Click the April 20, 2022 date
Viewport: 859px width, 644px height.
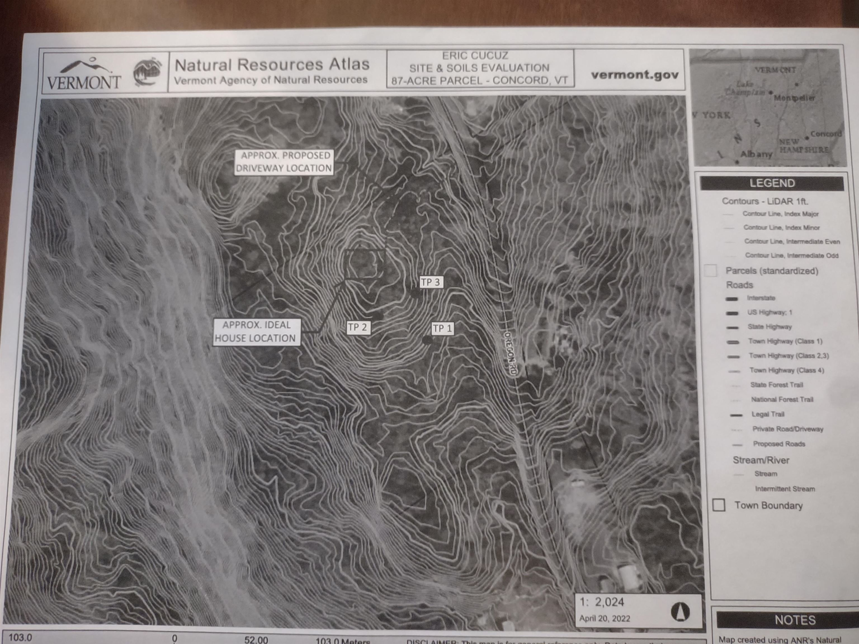coord(605,618)
